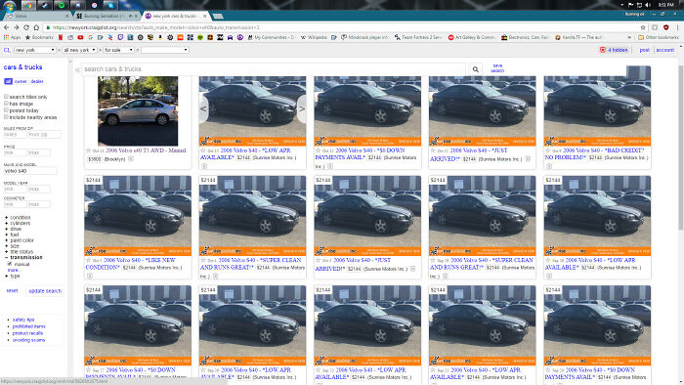Image resolution: width=684 pixels, height=385 pixels.
Task: Open the for sale category dropdown
Action: coord(118,50)
